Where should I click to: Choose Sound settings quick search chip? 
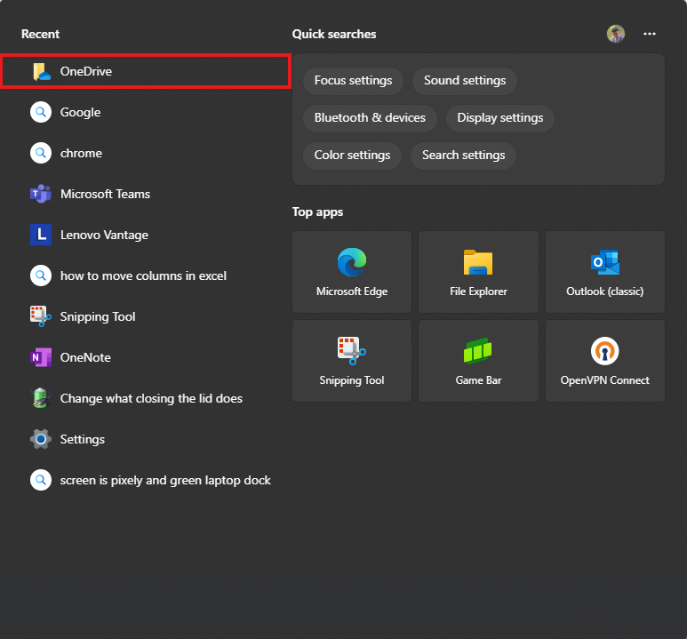tap(465, 81)
